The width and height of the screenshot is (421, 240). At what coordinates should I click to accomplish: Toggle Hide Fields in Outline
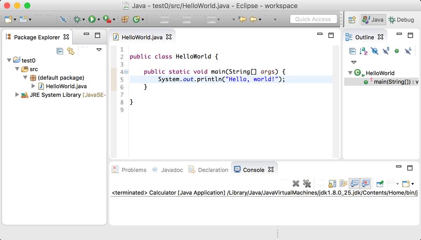coord(375,51)
